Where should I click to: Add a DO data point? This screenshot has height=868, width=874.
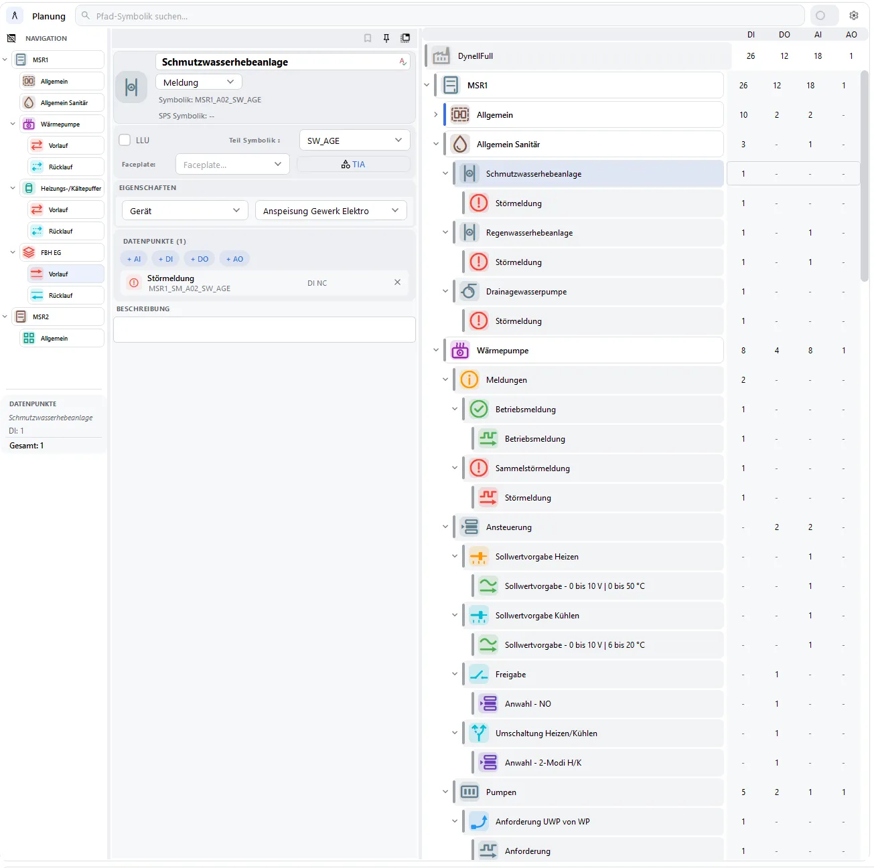[200, 259]
